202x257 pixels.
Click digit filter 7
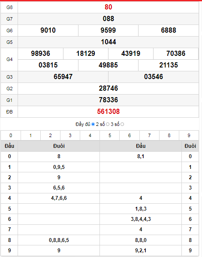(x=149, y=135)
